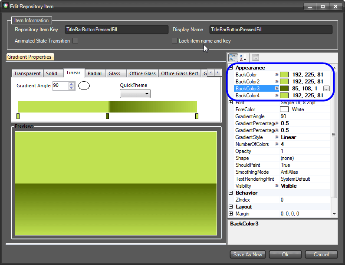Click GradientStyle value indicator icon
Screen dimensions: 345x265
[276, 137]
